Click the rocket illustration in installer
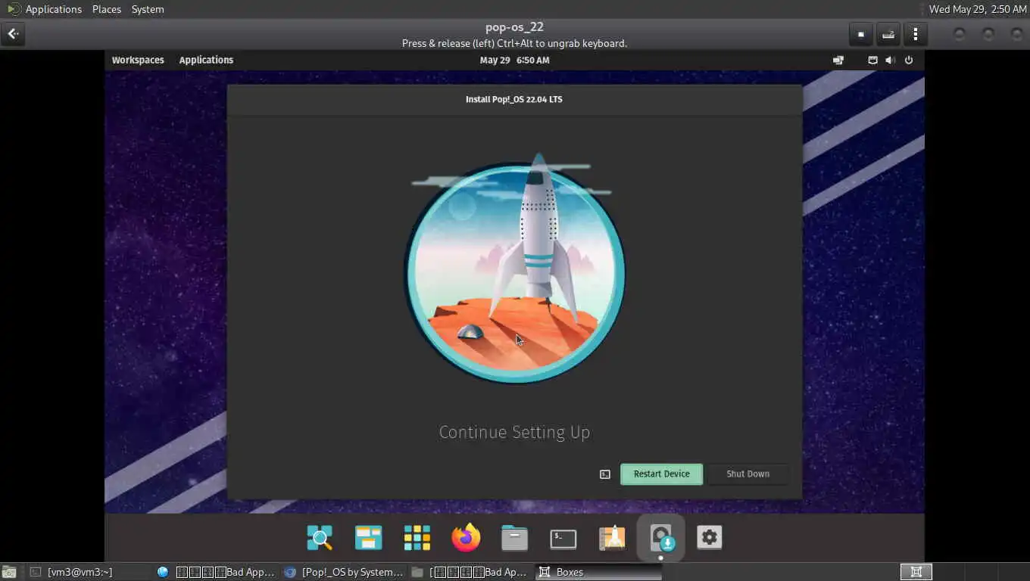 tap(515, 269)
